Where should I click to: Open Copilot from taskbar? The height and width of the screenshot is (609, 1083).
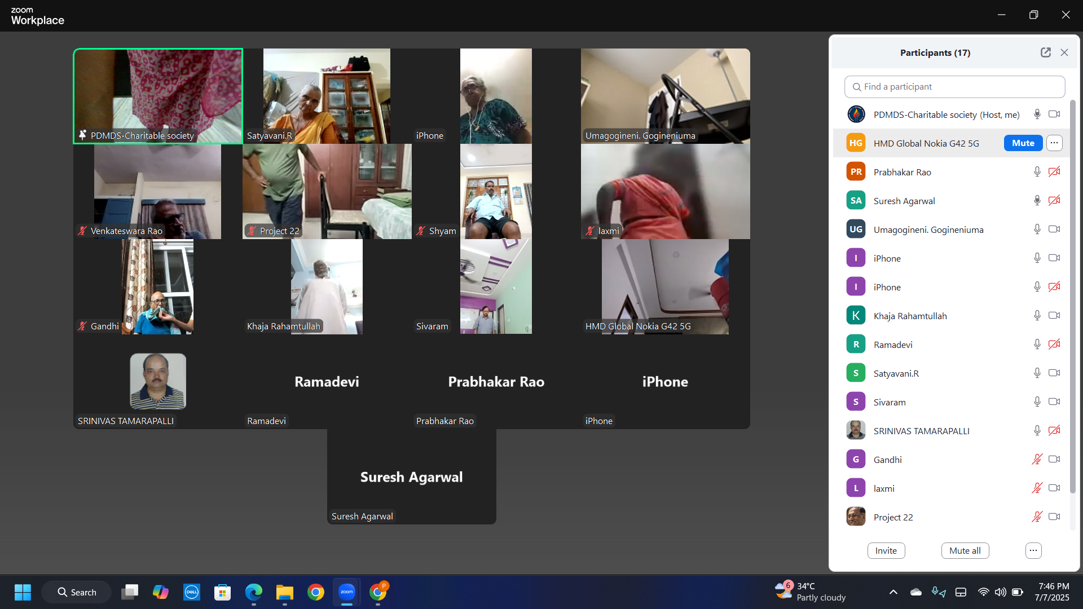[161, 592]
